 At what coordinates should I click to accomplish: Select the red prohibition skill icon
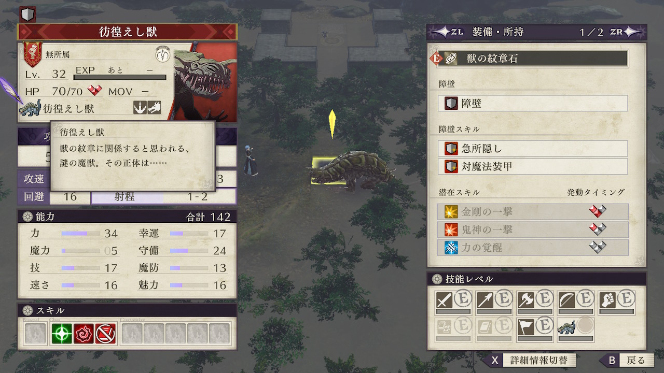point(105,334)
